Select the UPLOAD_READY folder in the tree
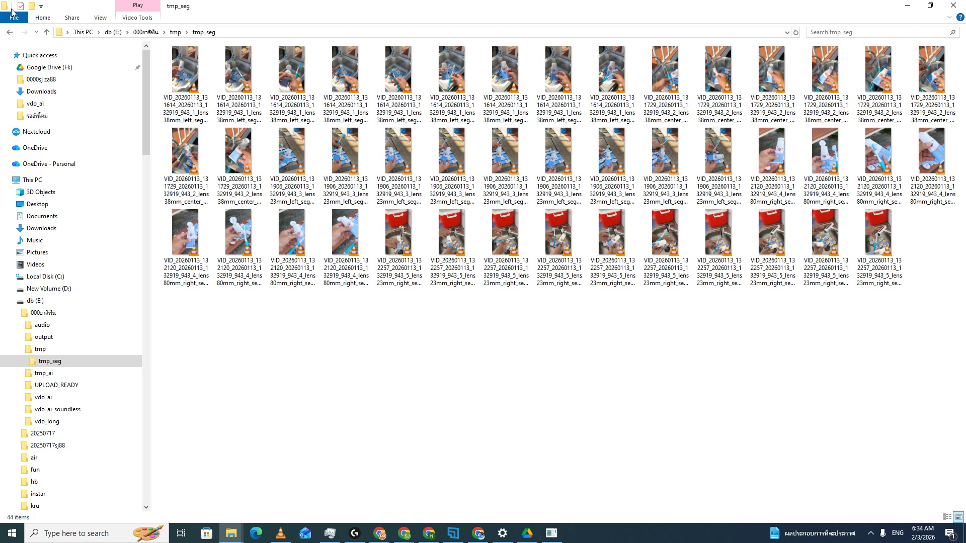Screen dimensions: 966x543 tap(56, 385)
